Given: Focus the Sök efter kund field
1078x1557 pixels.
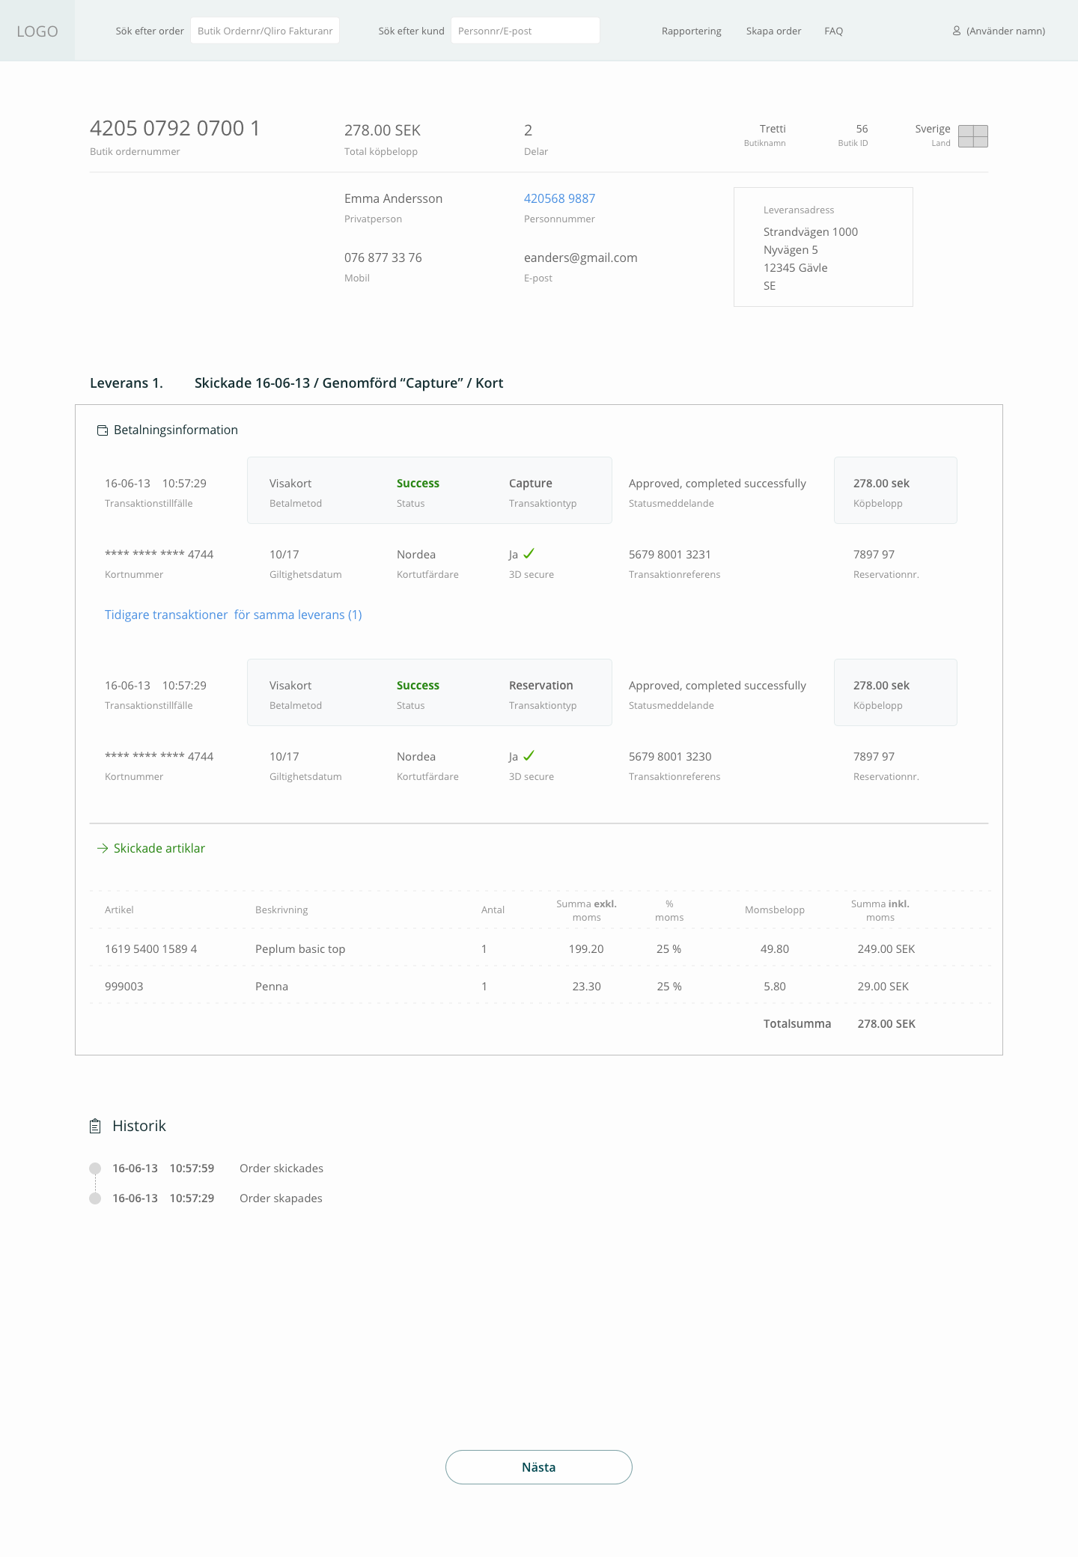Looking at the screenshot, I should 525,31.
